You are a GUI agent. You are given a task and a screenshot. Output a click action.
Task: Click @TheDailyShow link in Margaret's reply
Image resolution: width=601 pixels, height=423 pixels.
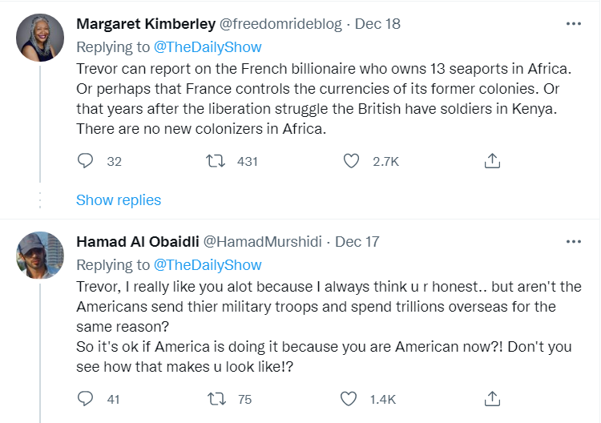(x=208, y=47)
